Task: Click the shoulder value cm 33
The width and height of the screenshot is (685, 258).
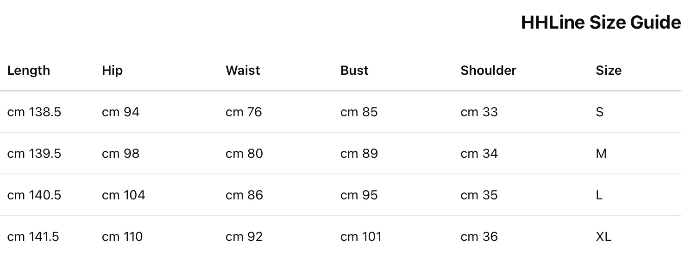Action: pyautogui.click(x=479, y=112)
